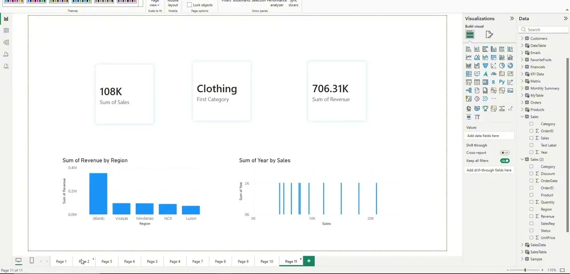Open Model view in left sidebar

click(x=6, y=42)
